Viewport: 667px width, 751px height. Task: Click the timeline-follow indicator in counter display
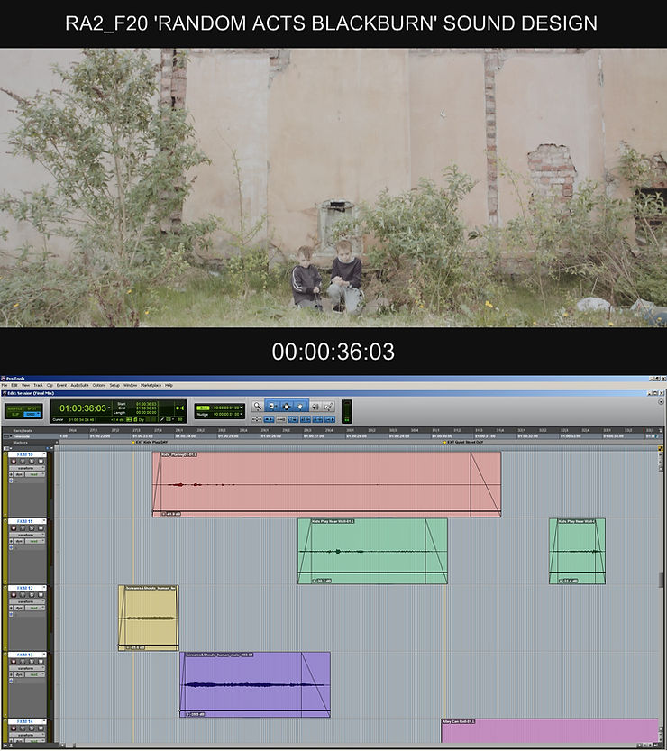coord(180,408)
